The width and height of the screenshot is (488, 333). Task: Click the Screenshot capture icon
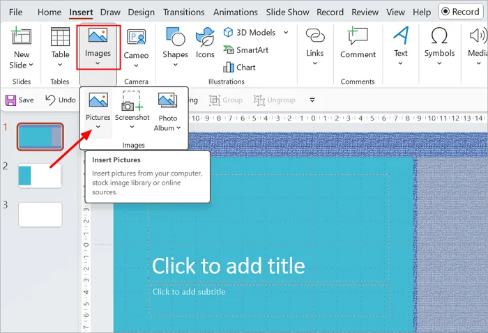pos(132,101)
